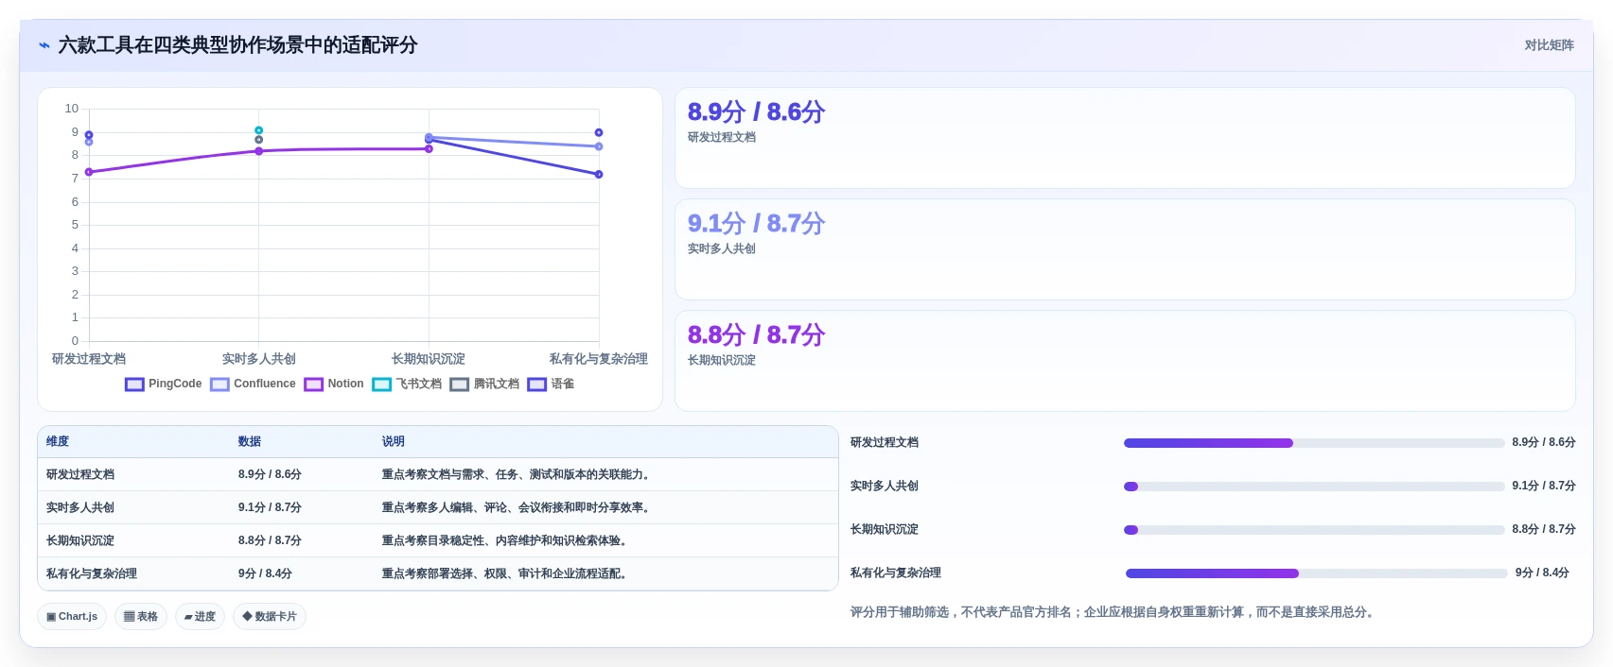Click the 私有化与复杂治理 progress bar

[x=1316, y=573]
